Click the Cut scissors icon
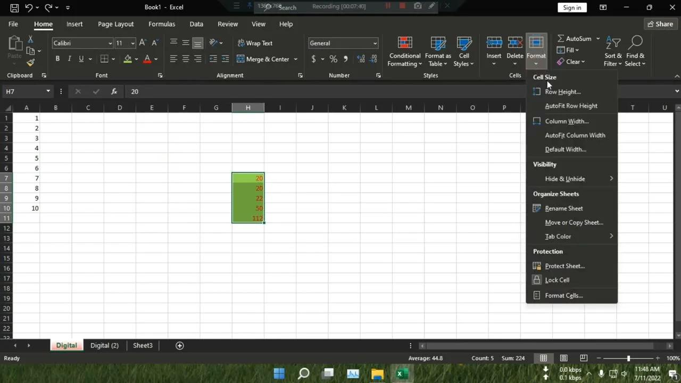 pos(30,39)
